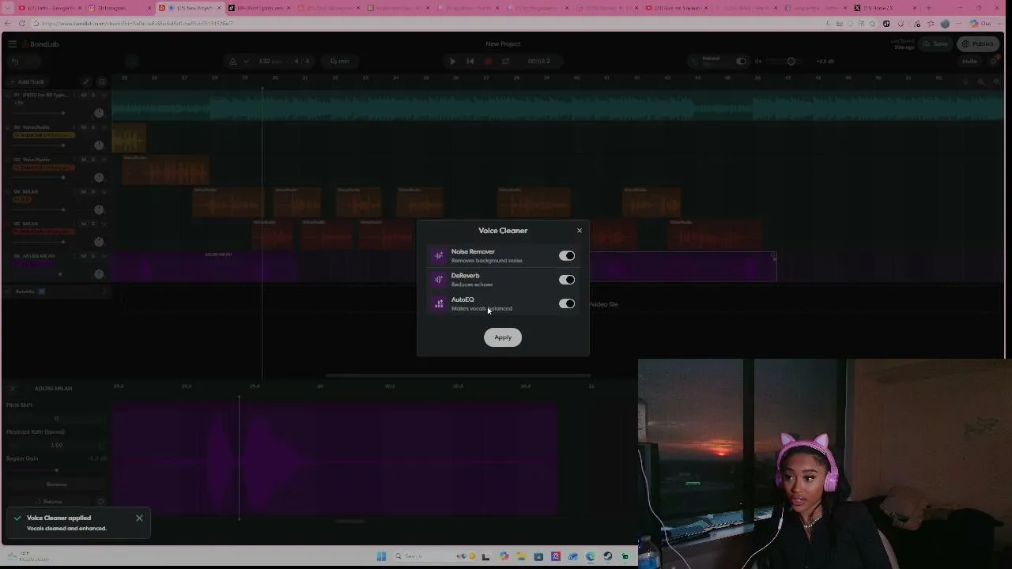The width and height of the screenshot is (1012, 569).
Task: Click the DeReverb icon
Action: (x=439, y=280)
